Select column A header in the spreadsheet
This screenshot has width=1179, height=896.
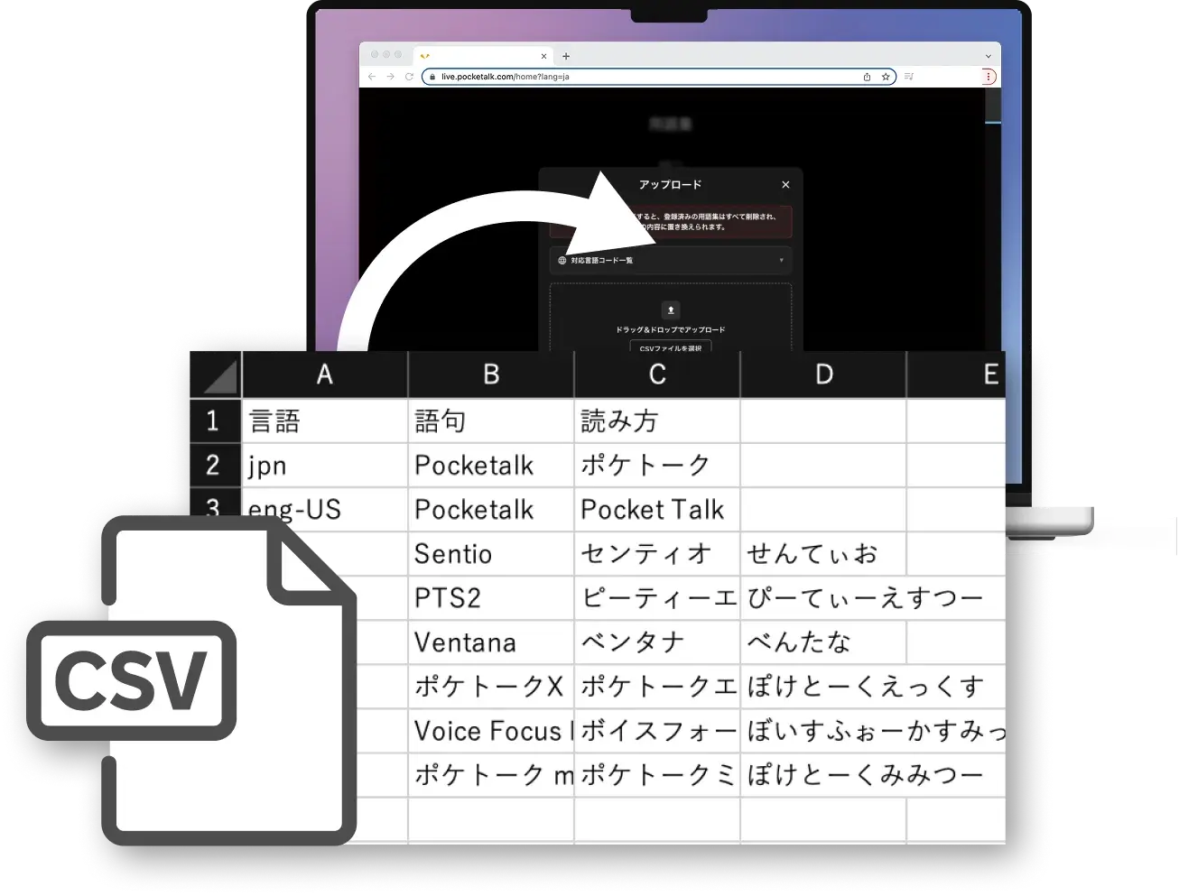click(x=325, y=374)
